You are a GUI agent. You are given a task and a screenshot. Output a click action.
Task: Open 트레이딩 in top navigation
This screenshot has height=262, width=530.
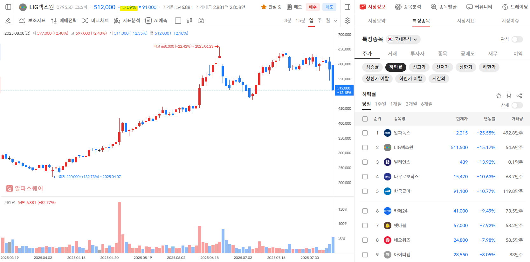(515, 7)
